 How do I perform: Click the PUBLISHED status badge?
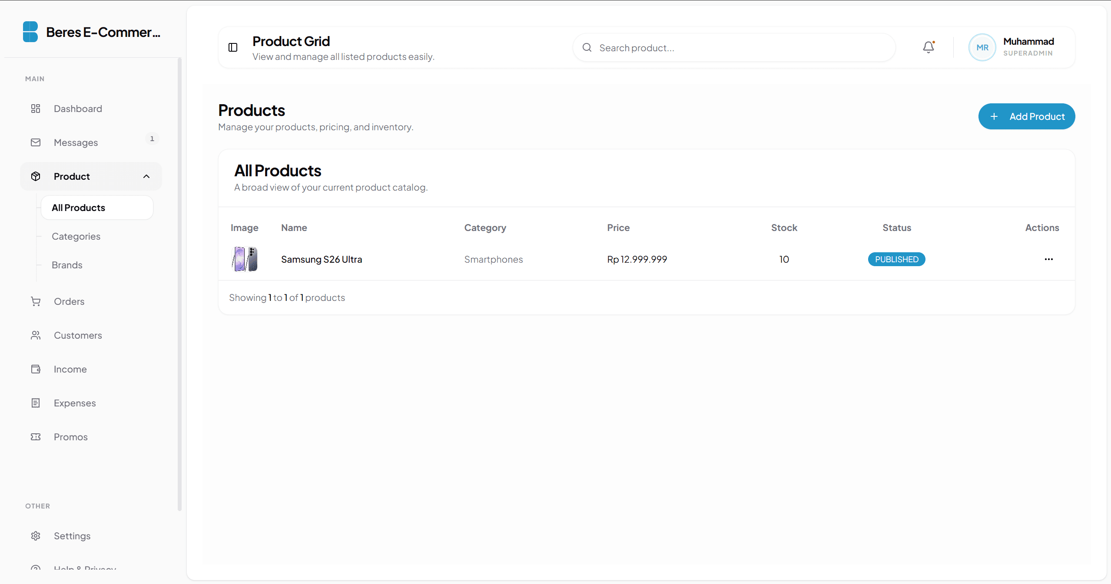(896, 259)
